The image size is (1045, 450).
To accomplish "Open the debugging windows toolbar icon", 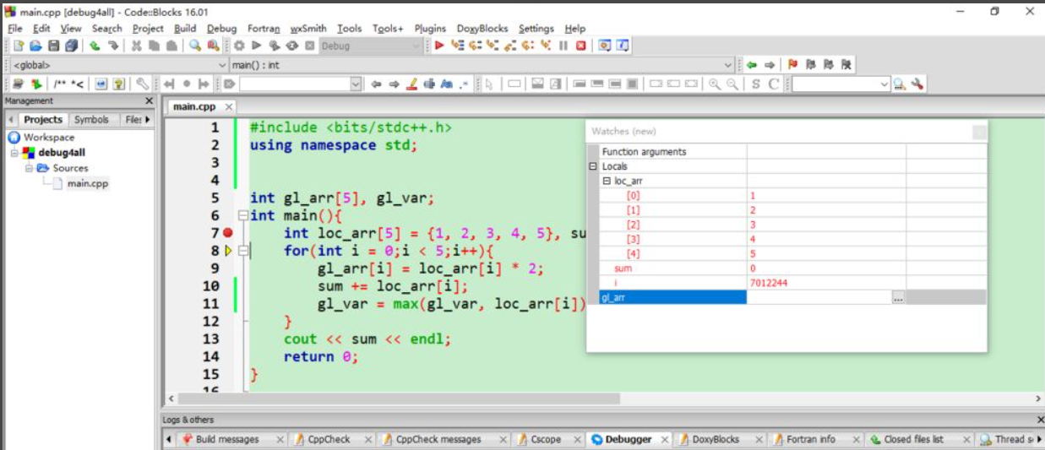I will (605, 46).
